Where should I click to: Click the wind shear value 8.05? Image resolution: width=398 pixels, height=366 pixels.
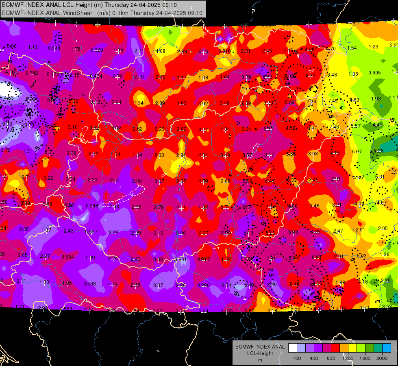pyautogui.click(x=317, y=283)
